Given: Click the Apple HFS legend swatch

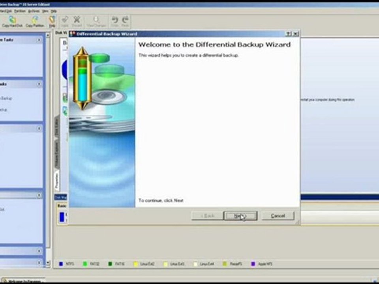Looking at the screenshot, I should pyautogui.click(x=253, y=264).
